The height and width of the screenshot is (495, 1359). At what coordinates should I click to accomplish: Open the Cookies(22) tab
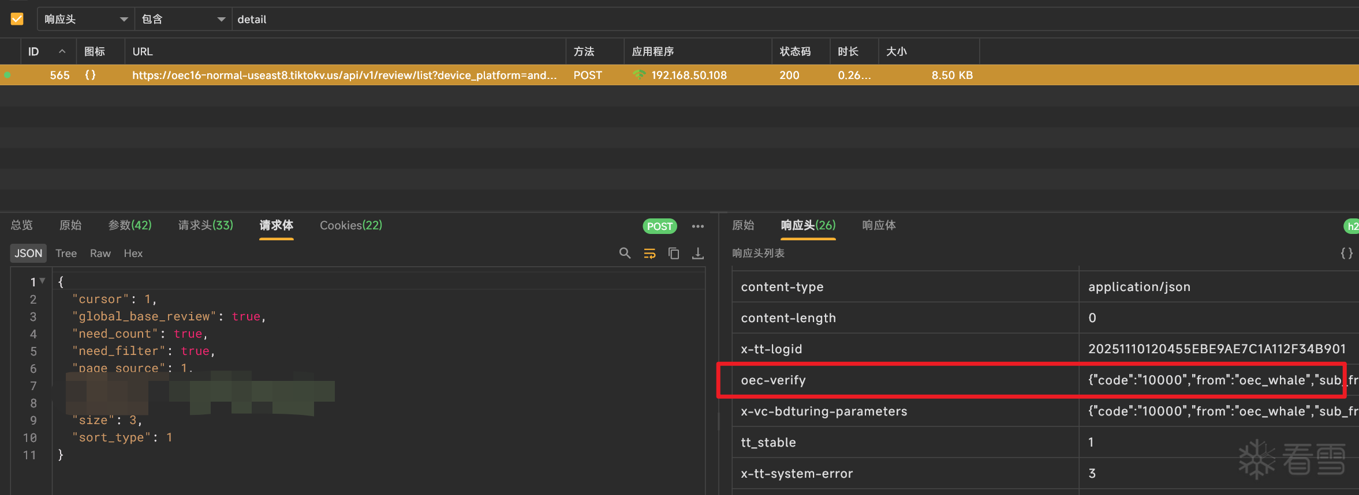pos(351,225)
